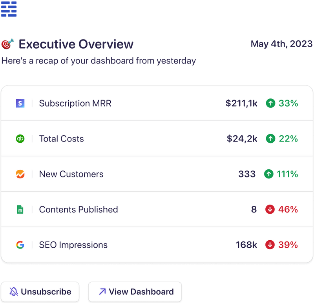The width and height of the screenshot is (314, 303).
Task: Click the New Customers analytics app icon
Action: (x=20, y=174)
